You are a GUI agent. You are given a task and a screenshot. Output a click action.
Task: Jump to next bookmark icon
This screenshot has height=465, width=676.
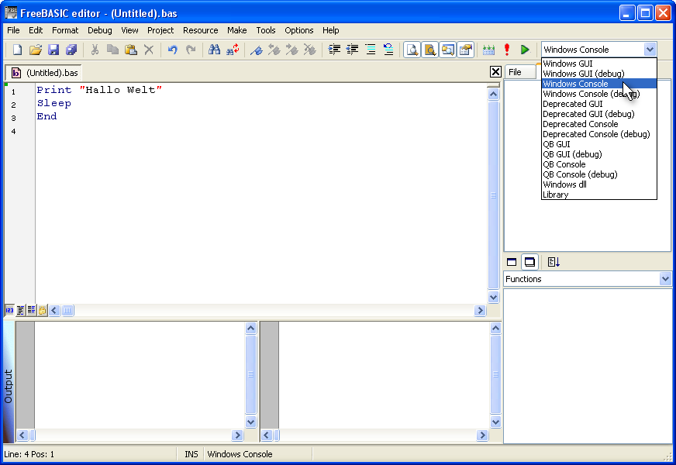(x=291, y=50)
